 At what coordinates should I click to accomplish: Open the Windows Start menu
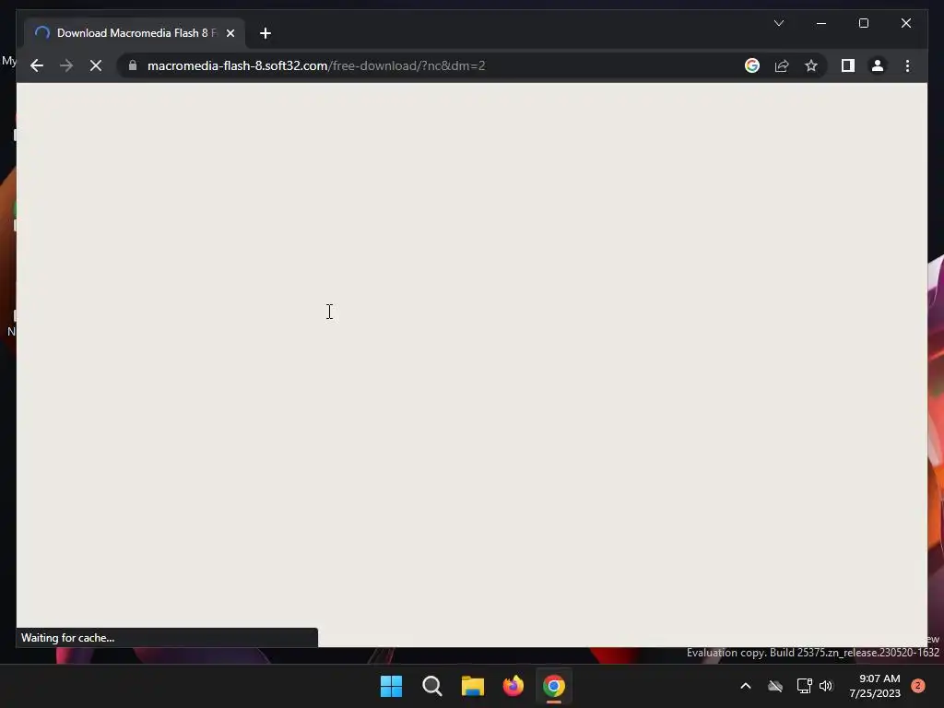pyautogui.click(x=391, y=686)
